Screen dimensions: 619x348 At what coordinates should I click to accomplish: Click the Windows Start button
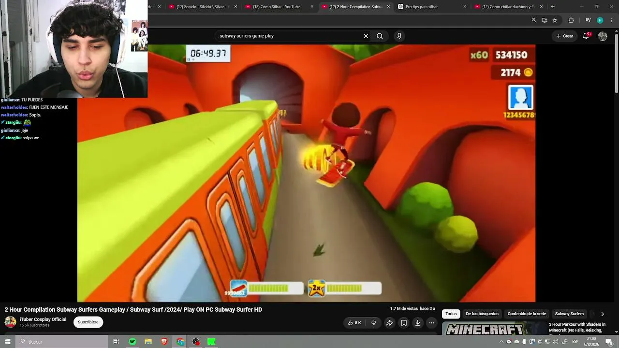coord(7,342)
